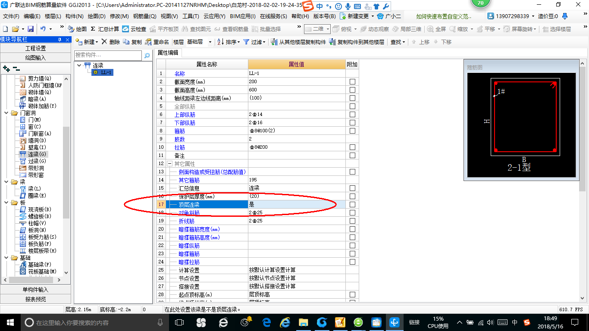Open the 文件(F) menu
The image size is (589, 331).
click(x=11, y=16)
